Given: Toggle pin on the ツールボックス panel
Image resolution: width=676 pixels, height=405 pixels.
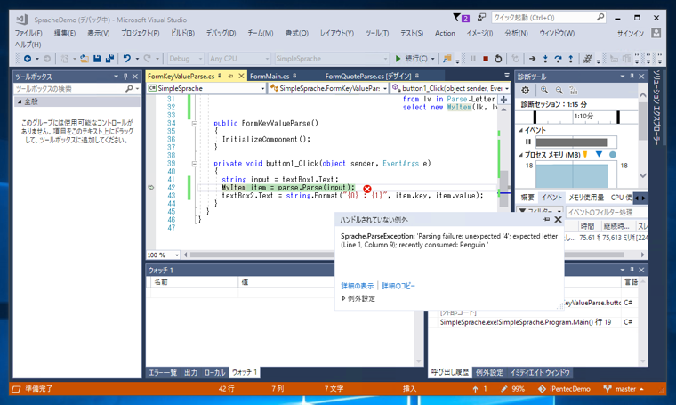Looking at the screenshot, I should click(x=125, y=77).
